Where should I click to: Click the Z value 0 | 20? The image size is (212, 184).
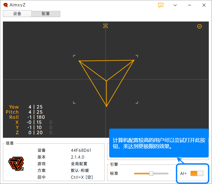[36, 133]
